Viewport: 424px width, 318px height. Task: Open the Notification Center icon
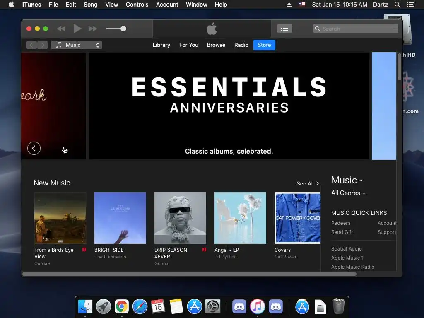(411, 5)
